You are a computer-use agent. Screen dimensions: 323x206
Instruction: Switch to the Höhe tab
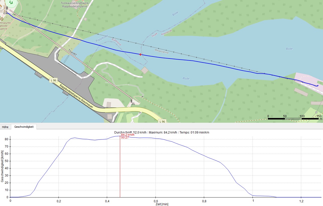pyautogui.click(x=5, y=127)
